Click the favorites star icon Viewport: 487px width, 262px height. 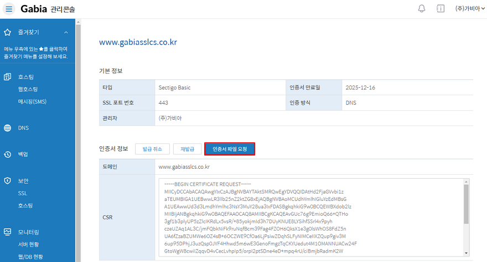click(7, 32)
